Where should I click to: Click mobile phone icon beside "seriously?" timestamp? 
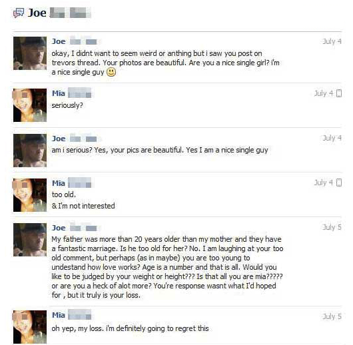[339, 93]
